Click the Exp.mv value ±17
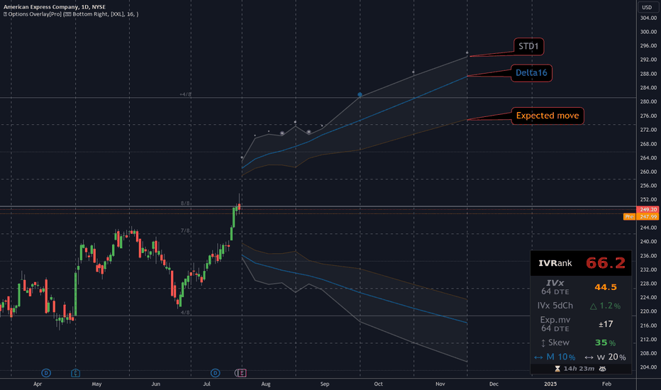This screenshot has width=661, height=390. click(x=606, y=324)
